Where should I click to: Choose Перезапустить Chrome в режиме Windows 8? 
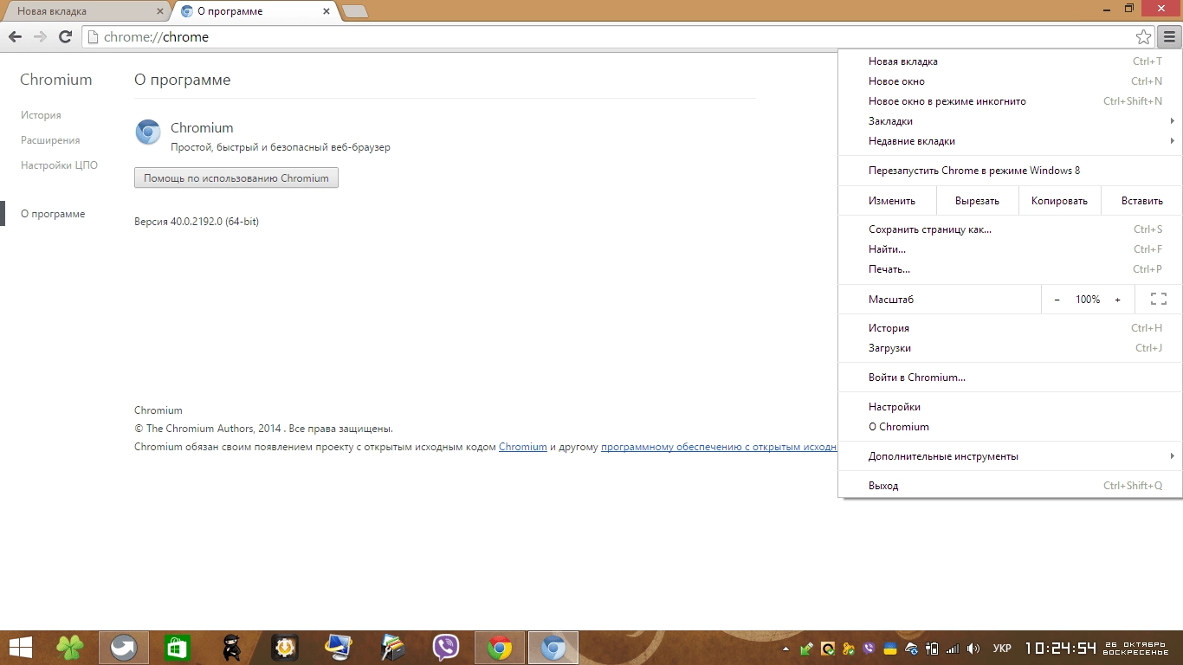tap(1010, 171)
